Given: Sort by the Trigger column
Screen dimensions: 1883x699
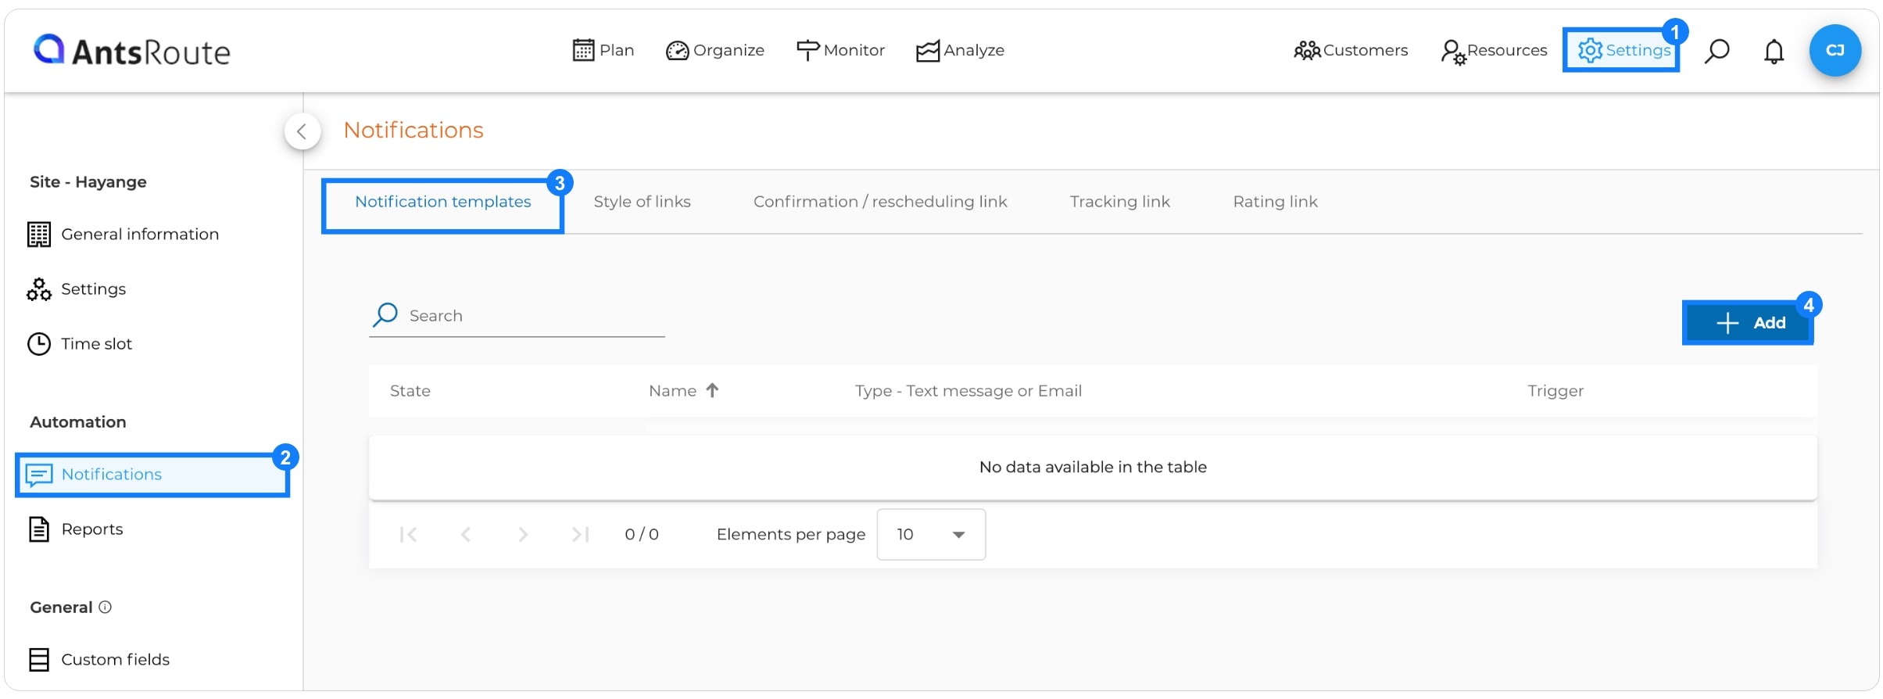Looking at the screenshot, I should click(1555, 390).
